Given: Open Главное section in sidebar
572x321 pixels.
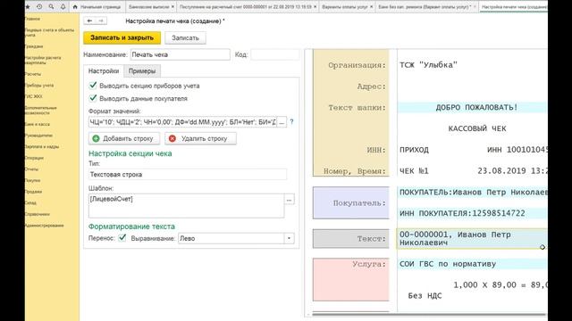Looking at the screenshot, I should pyautogui.click(x=33, y=19).
